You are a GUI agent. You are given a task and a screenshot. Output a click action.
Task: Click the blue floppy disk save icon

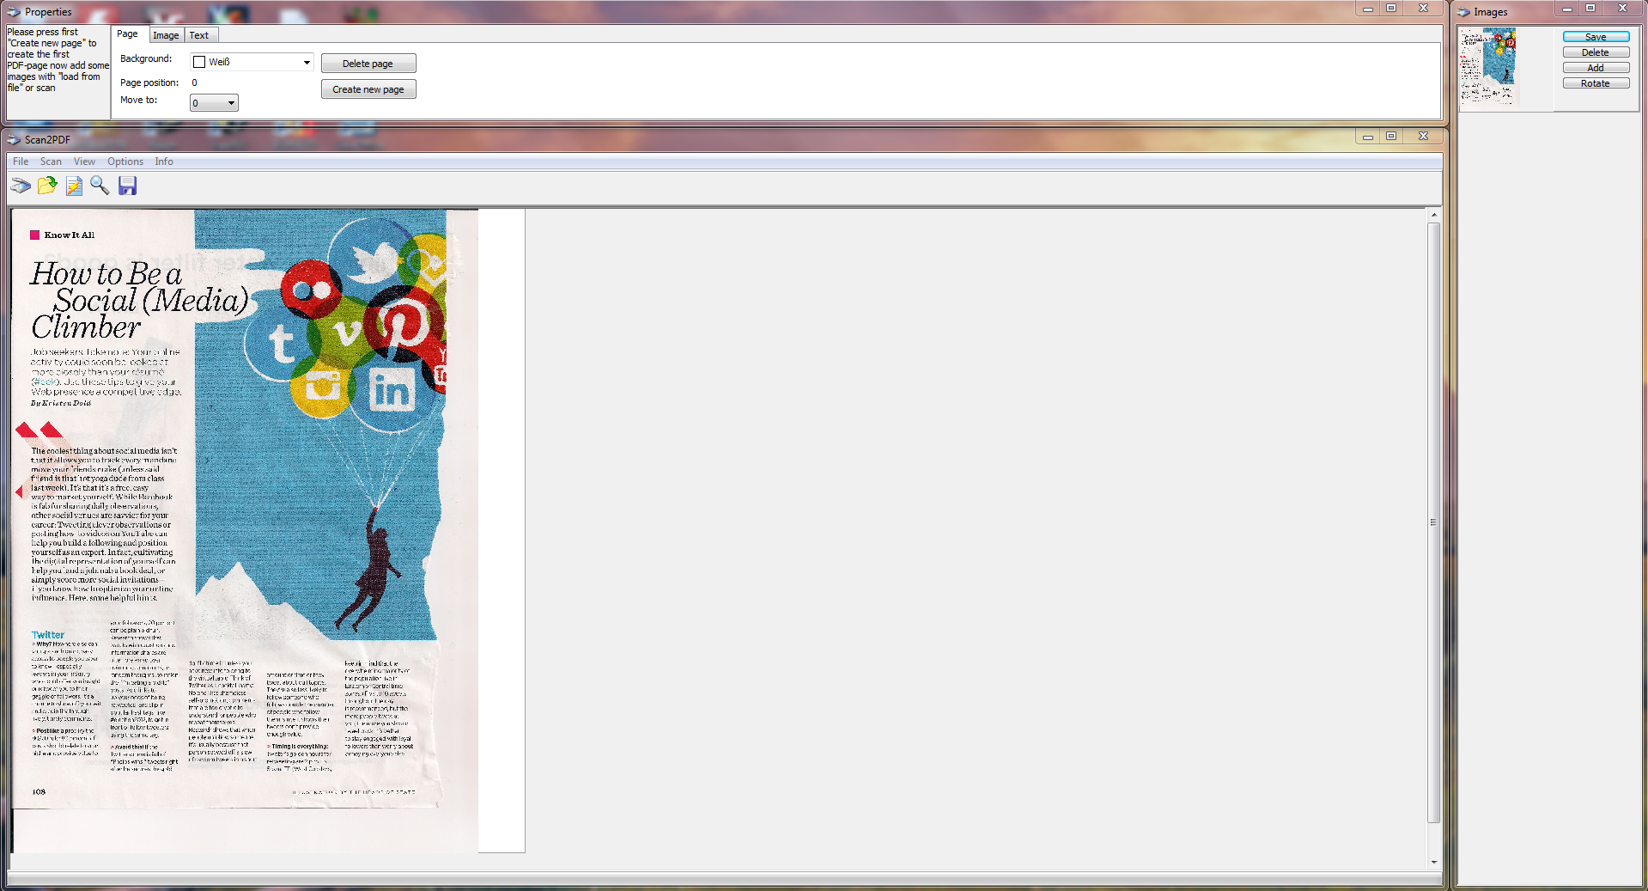tap(127, 186)
